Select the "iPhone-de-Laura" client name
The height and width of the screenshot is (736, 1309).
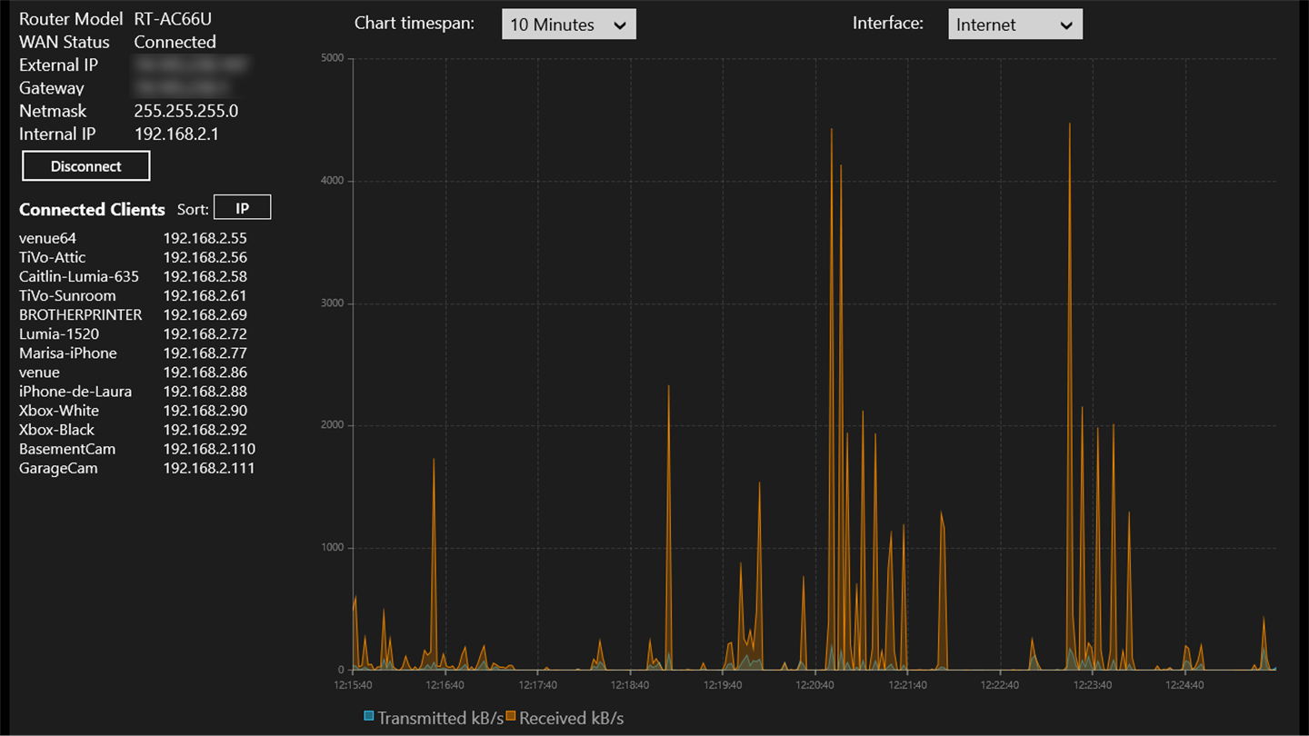[x=75, y=391]
